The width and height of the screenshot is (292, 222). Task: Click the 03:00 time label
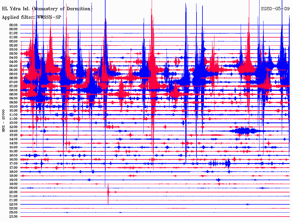13,50
